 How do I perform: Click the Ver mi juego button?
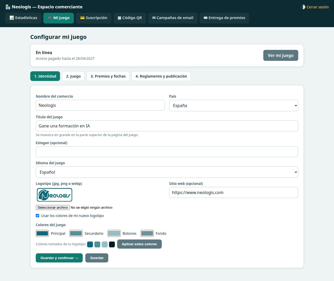281,55
